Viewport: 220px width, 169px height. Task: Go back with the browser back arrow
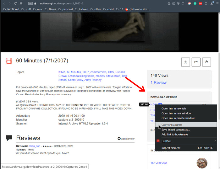[x=4, y=3]
